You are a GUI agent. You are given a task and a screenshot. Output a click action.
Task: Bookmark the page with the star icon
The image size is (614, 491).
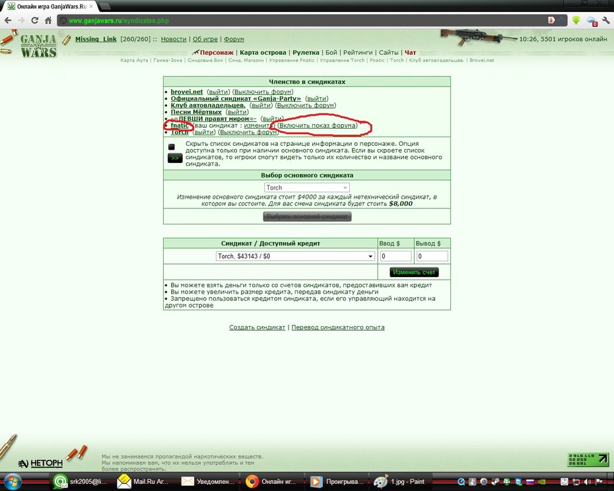[561, 20]
